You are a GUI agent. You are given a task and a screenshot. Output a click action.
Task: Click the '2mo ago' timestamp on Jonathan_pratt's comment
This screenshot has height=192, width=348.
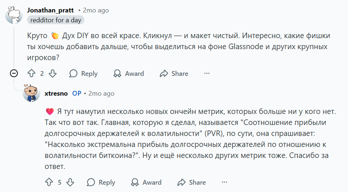tap(96, 10)
